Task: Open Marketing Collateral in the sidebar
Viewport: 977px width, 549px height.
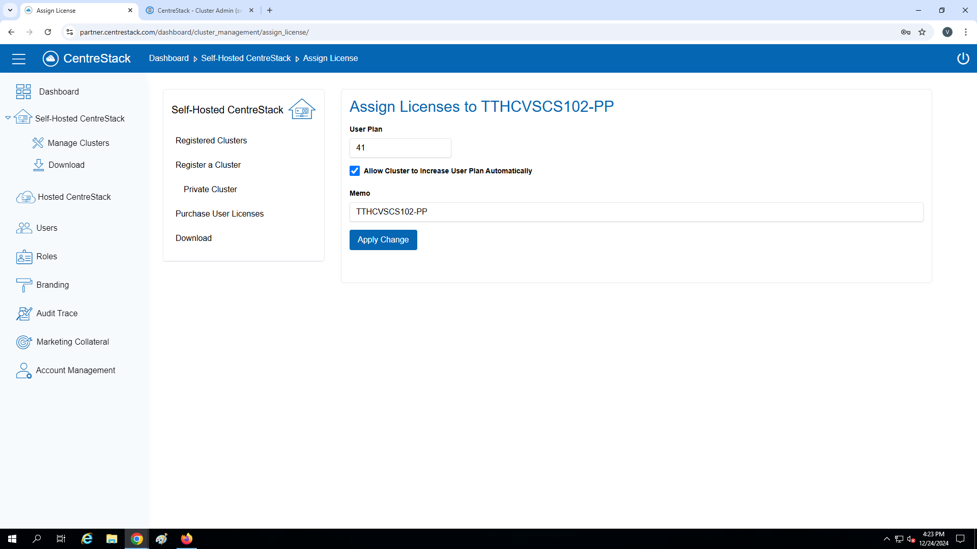Action: 73,342
